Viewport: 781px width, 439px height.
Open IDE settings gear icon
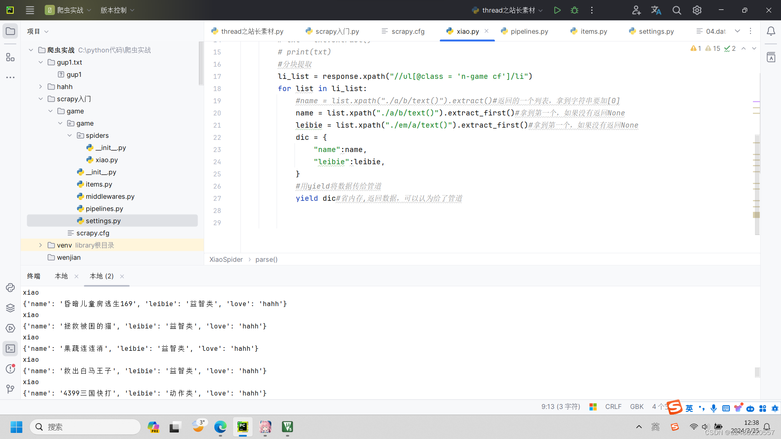(697, 10)
